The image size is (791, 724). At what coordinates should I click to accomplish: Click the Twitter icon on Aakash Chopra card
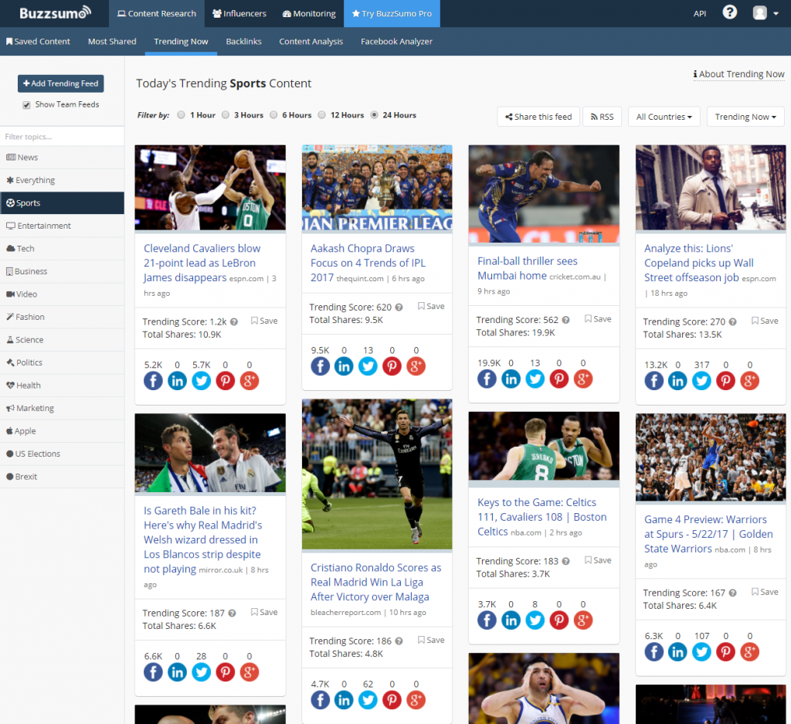pos(368,366)
